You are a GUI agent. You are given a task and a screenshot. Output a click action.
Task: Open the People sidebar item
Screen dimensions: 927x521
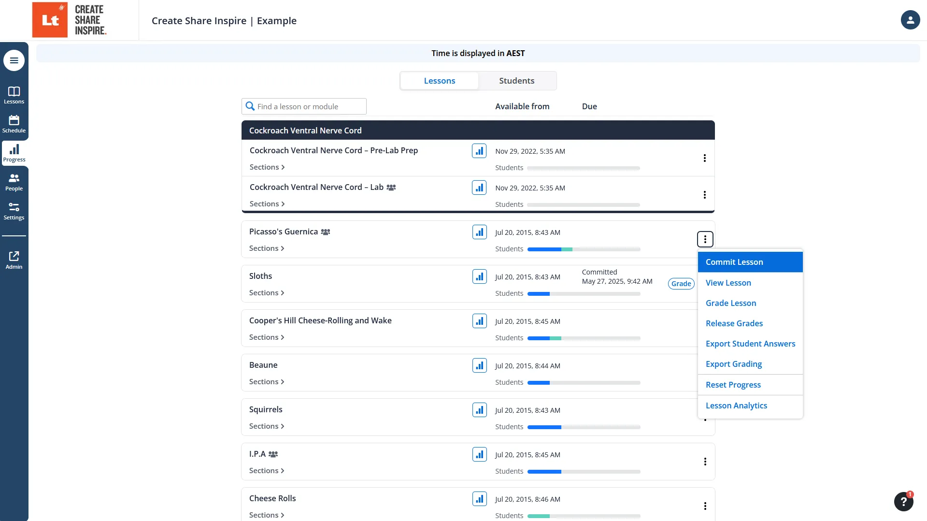pyautogui.click(x=14, y=182)
